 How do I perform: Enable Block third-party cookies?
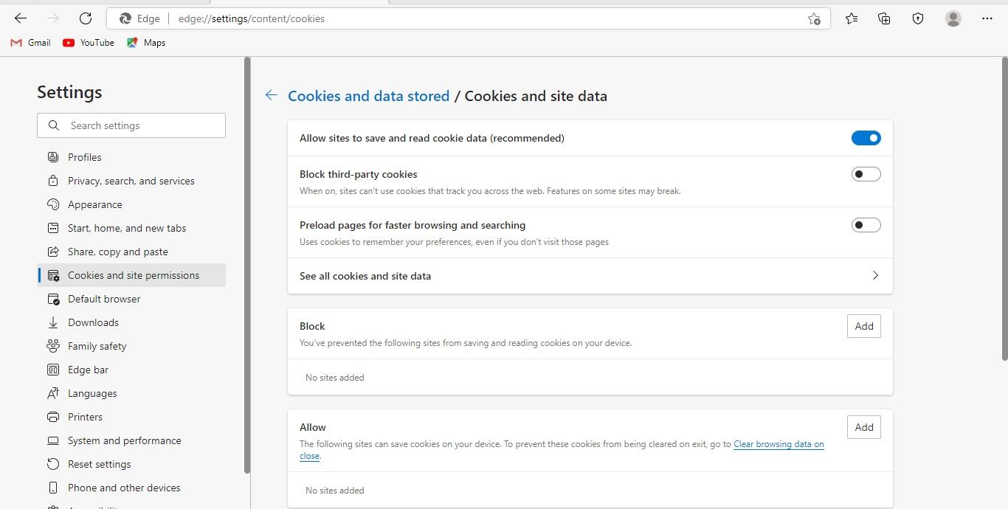click(866, 173)
